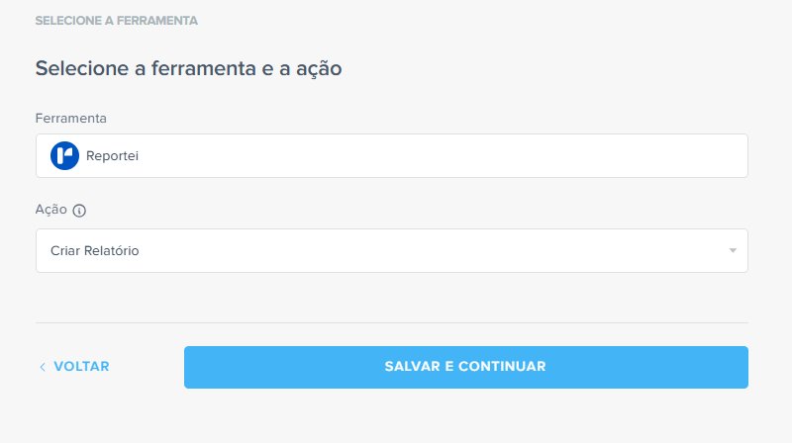Click the info icon beside Ação
792x443 pixels.
point(80,211)
